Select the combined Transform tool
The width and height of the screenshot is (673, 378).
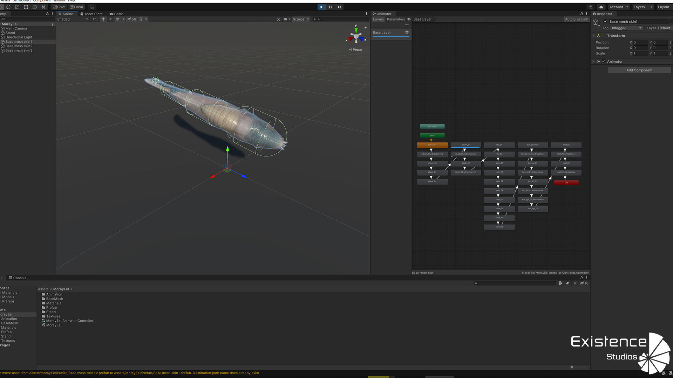(35, 7)
